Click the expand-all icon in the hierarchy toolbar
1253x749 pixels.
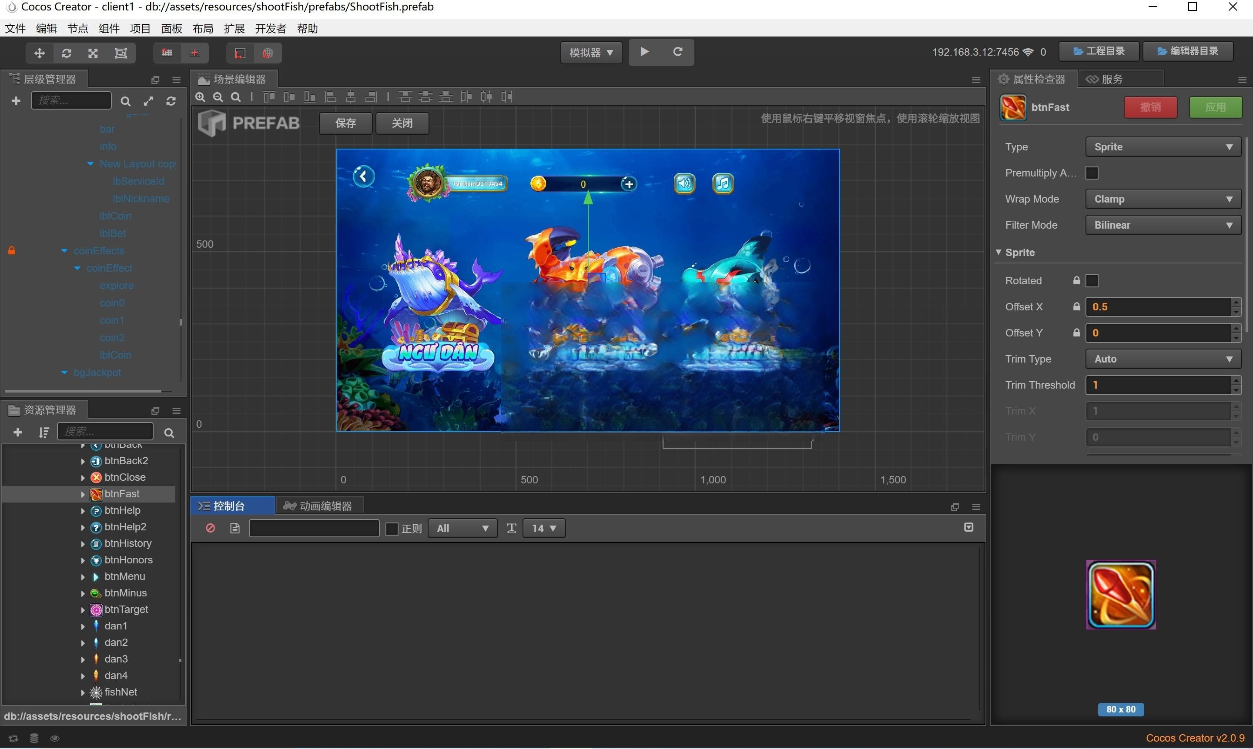(x=148, y=101)
